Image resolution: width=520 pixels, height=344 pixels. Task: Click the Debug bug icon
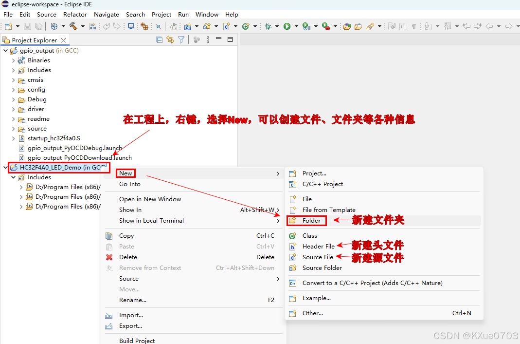pyautogui.click(x=268, y=27)
